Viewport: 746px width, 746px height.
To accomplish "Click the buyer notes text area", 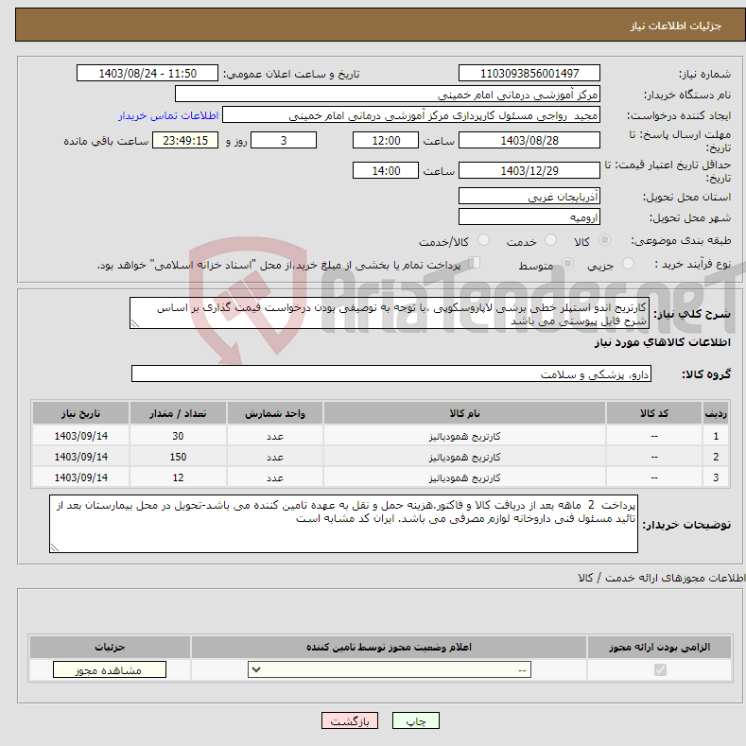I will 343,524.
